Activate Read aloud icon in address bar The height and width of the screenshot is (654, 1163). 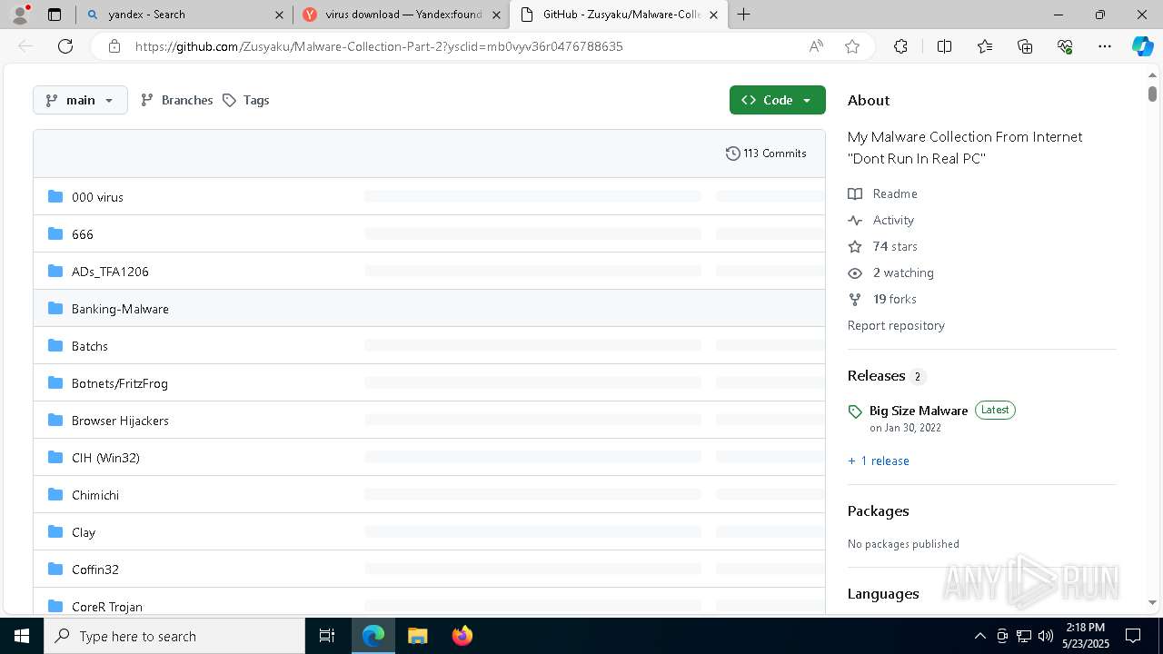(816, 46)
